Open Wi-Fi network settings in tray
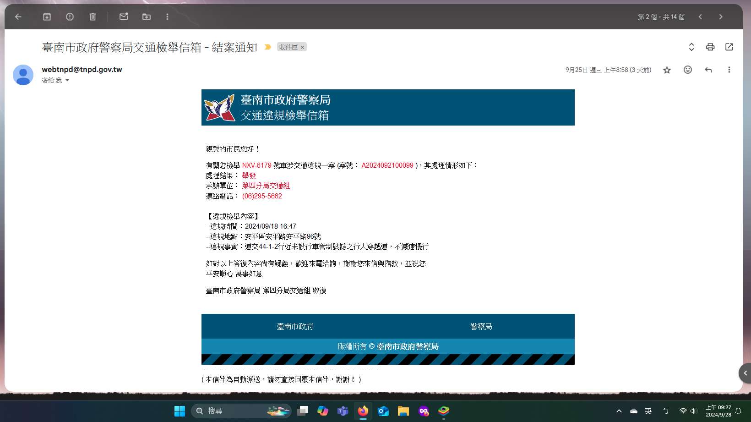This screenshot has height=422, width=751. [683, 411]
